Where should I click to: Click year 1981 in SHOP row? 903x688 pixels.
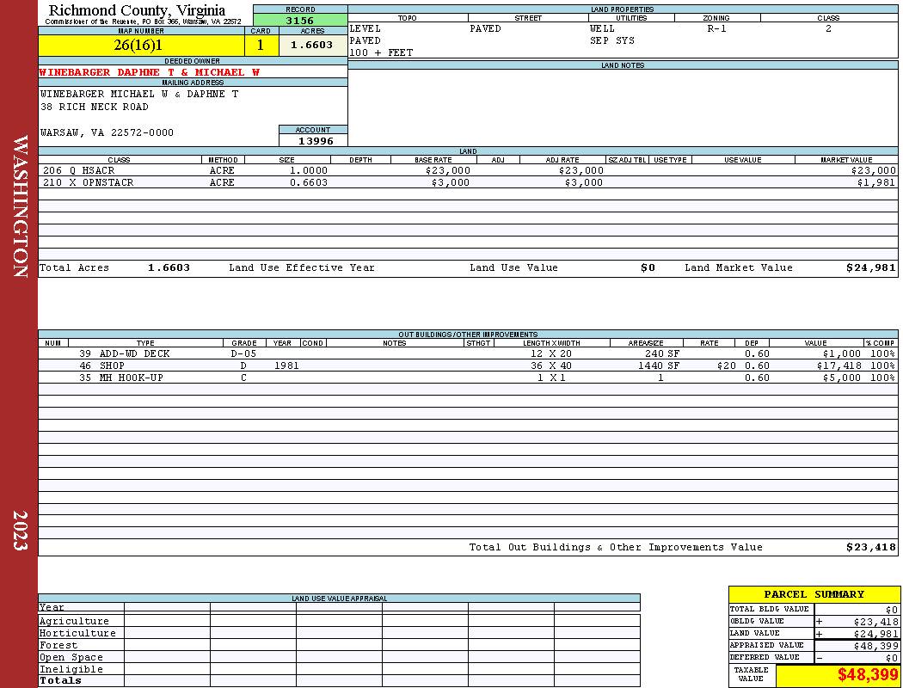[286, 365]
